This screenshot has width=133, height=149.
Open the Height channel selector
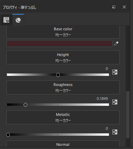point(63,57)
